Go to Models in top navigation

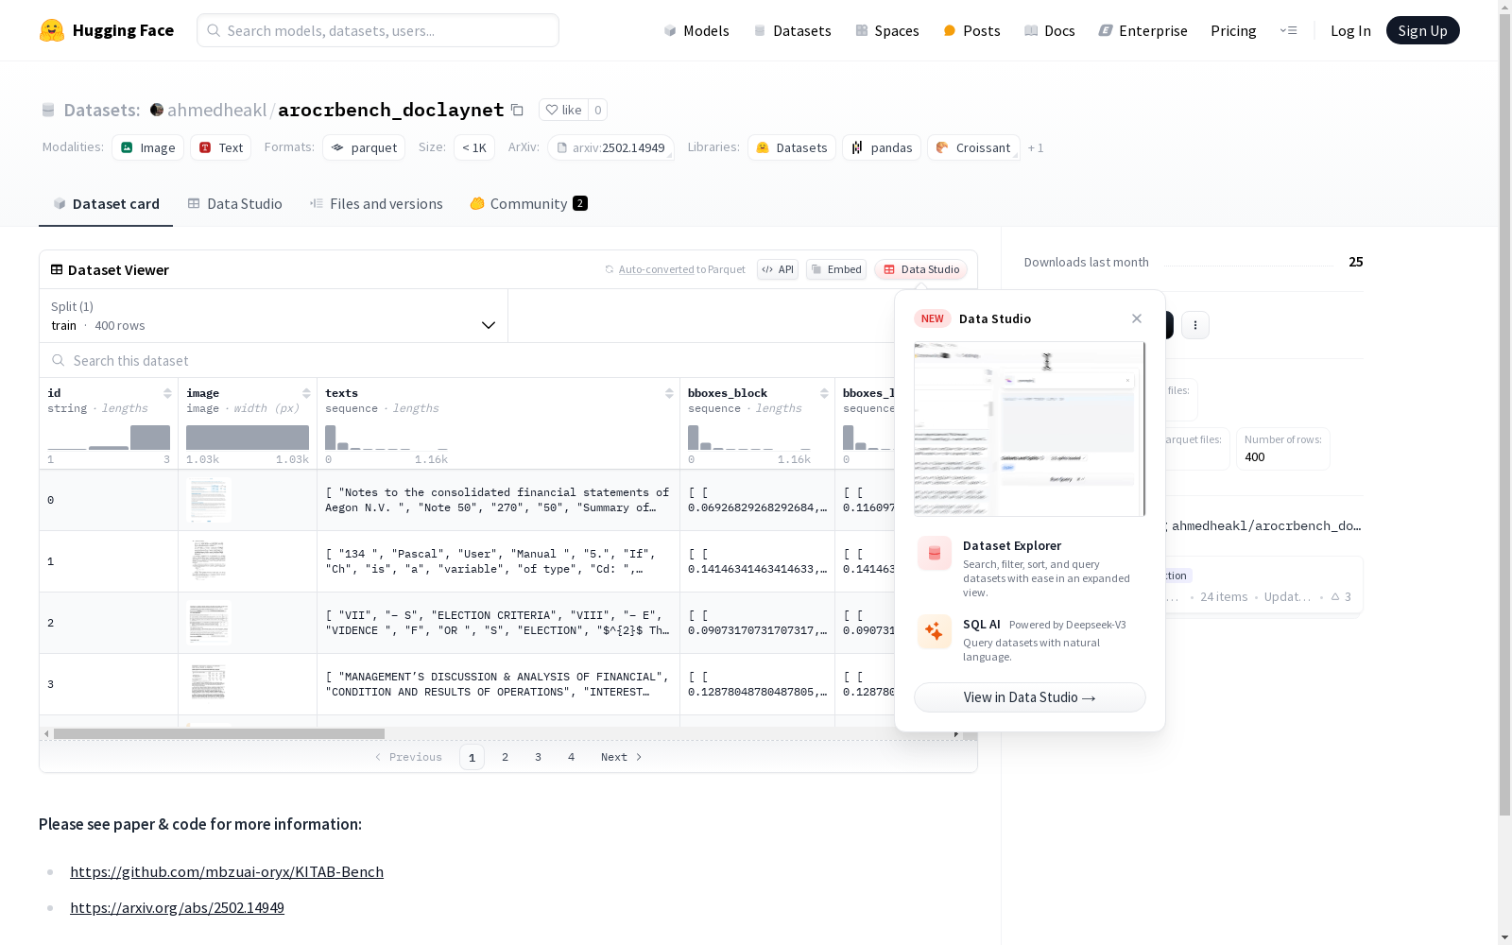(x=696, y=30)
